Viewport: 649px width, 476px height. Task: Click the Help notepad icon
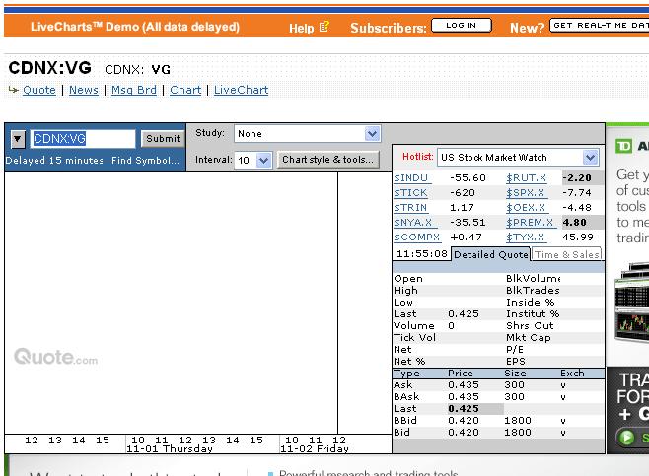pos(324,27)
